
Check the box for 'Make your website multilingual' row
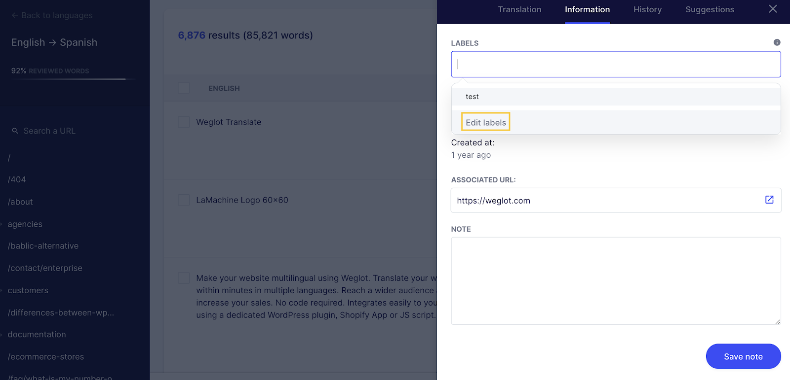(184, 278)
